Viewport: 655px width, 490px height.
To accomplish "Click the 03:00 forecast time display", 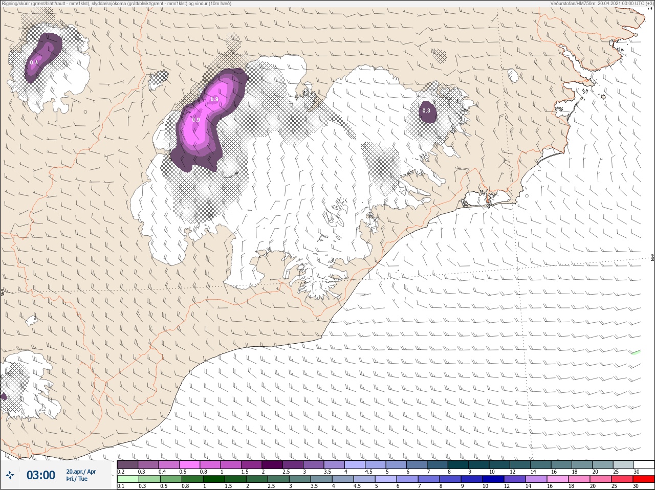I will 41,475.
